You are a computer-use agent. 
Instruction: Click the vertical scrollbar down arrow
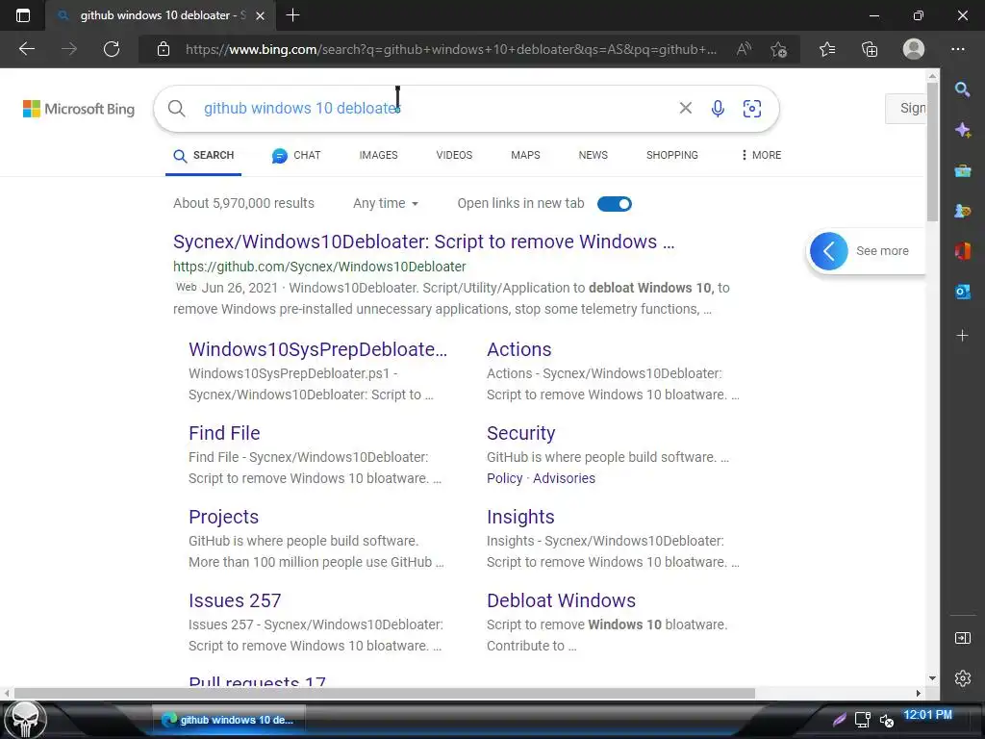coord(932,678)
